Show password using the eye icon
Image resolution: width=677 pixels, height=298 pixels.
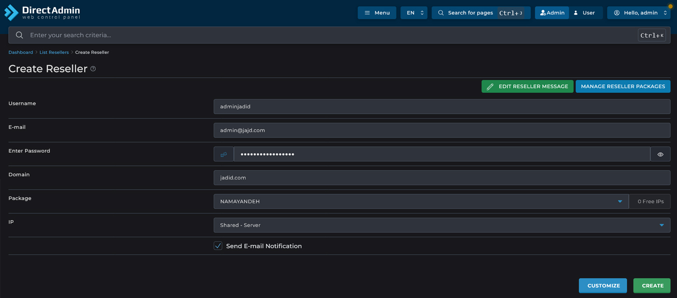pyautogui.click(x=660, y=154)
